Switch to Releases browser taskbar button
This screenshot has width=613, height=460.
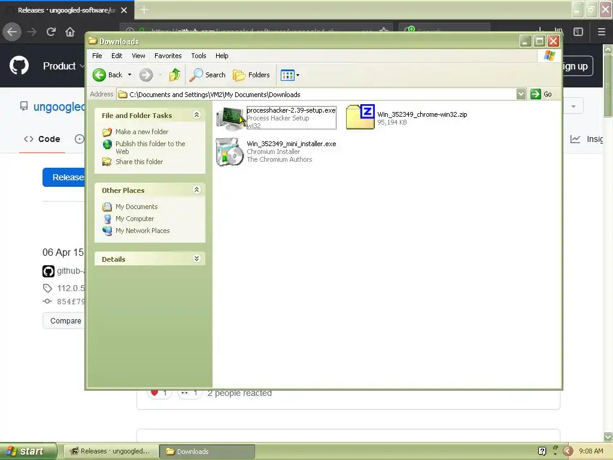[x=111, y=451]
